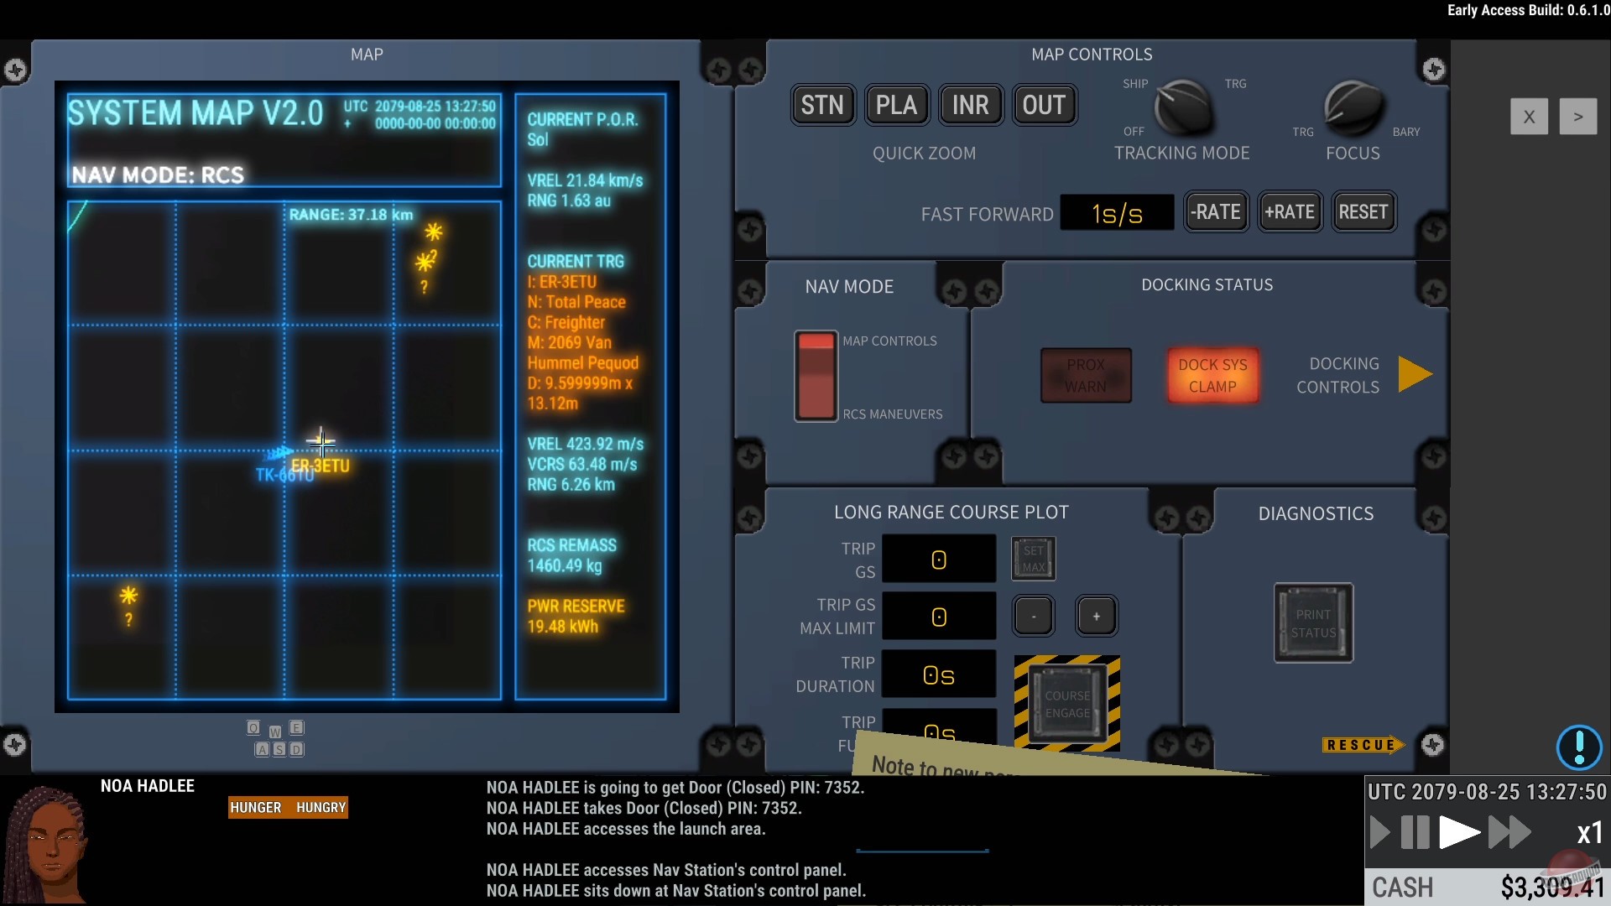
Task: Click the DOCK SYS CLAMP indicator
Action: point(1212,376)
